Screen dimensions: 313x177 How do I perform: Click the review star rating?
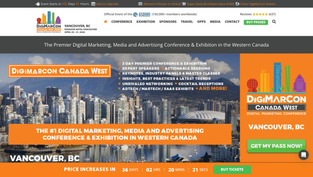[260, 14]
